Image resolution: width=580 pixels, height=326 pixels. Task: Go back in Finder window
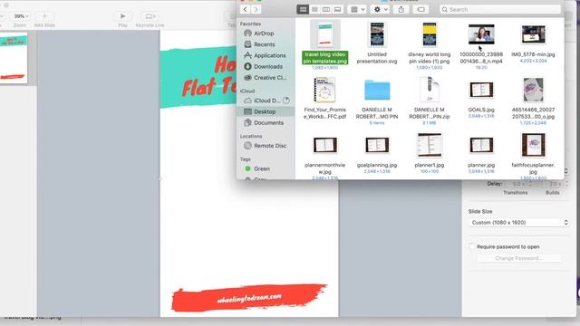(x=245, y=10)
